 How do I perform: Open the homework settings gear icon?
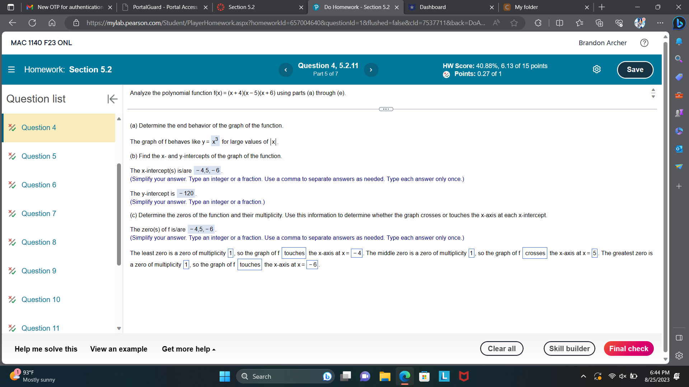(597, 69)
